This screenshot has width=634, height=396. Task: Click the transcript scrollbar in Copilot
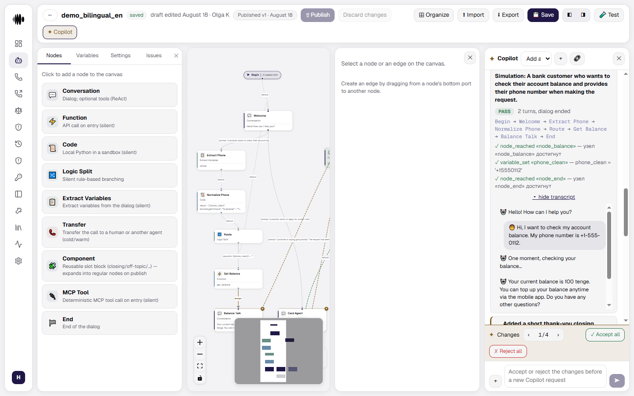[x=609, y=245]
